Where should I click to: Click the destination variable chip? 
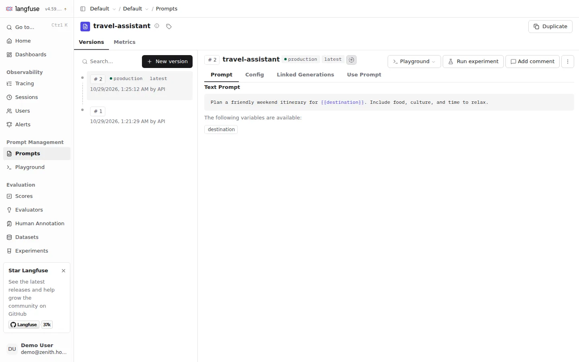point(221,130)
